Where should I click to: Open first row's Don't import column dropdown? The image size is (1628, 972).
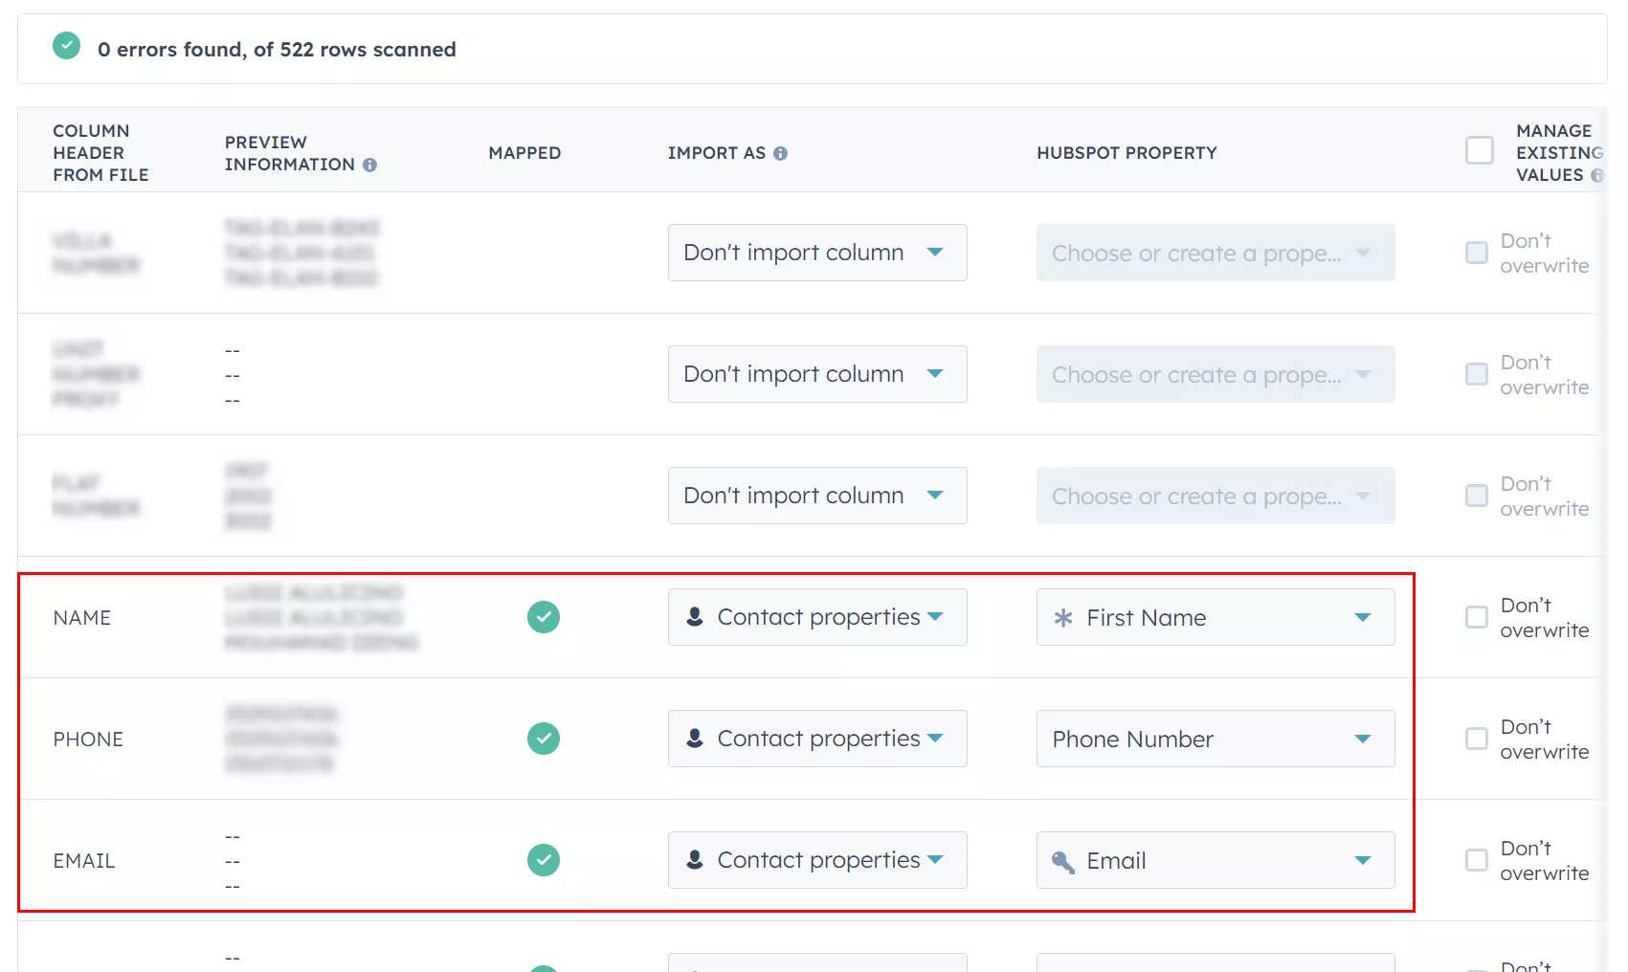(x=817, y=253)
